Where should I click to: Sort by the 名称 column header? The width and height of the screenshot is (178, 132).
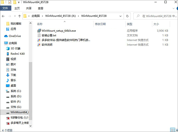tap(40, 24)
